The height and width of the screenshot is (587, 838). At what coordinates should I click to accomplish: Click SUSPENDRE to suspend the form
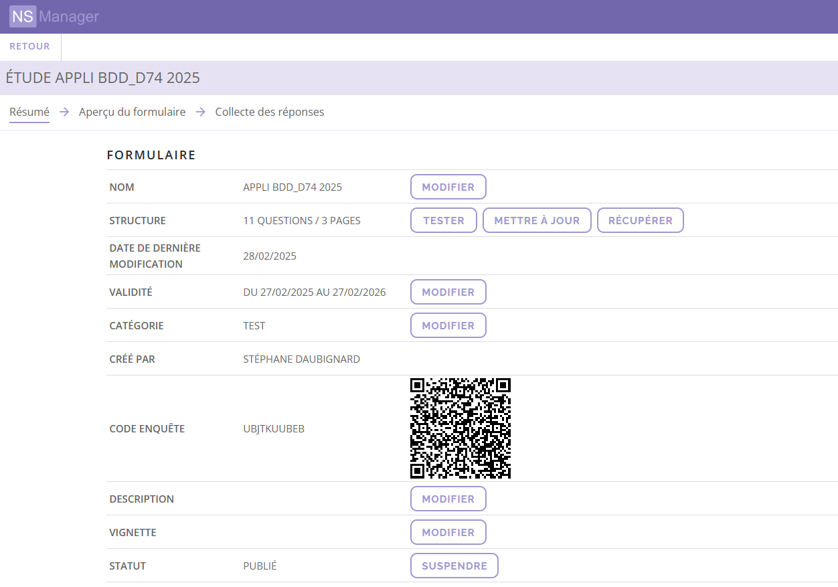pos(454,566)
